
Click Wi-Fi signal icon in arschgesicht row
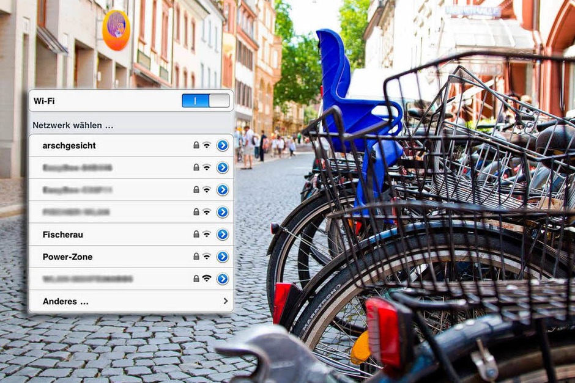[x=207, y=145]
